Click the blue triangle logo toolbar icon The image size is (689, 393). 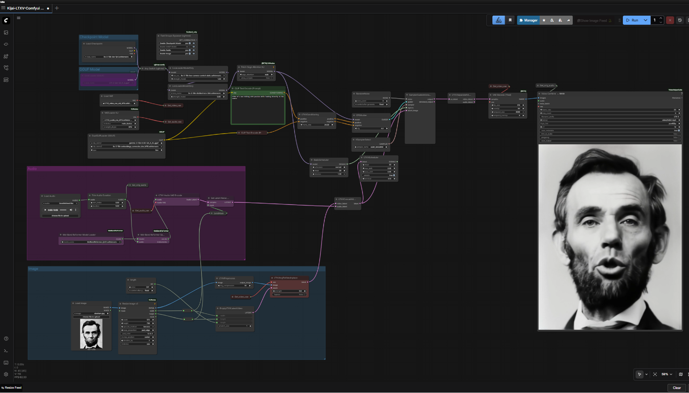[499, 20]
